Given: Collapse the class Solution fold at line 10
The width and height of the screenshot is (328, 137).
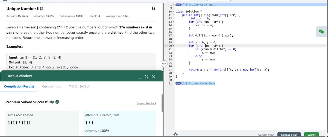Looking at the screenshot, I should pos(174,12).
